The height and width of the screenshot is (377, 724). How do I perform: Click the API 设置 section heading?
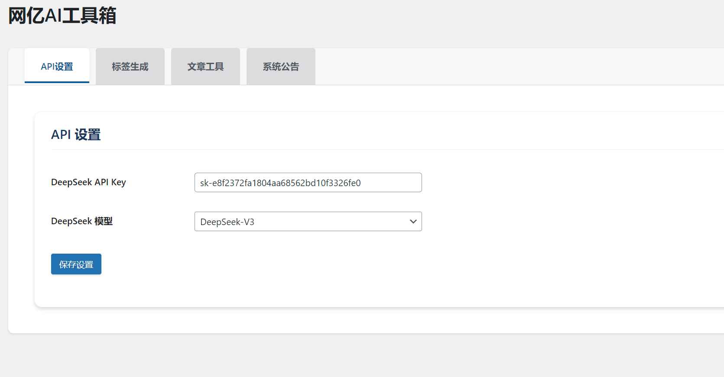(x=76, y=135)
